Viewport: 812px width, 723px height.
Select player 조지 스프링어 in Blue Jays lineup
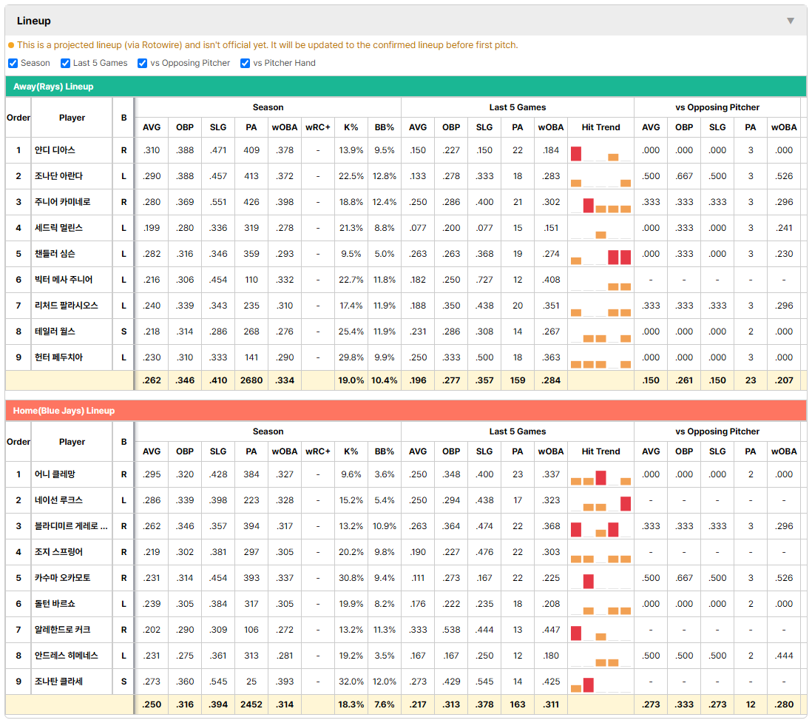tap(58, 552)
